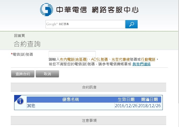Open the 回首頁 home link
Screen dimensions: 179x127
(x=20, y=36)
